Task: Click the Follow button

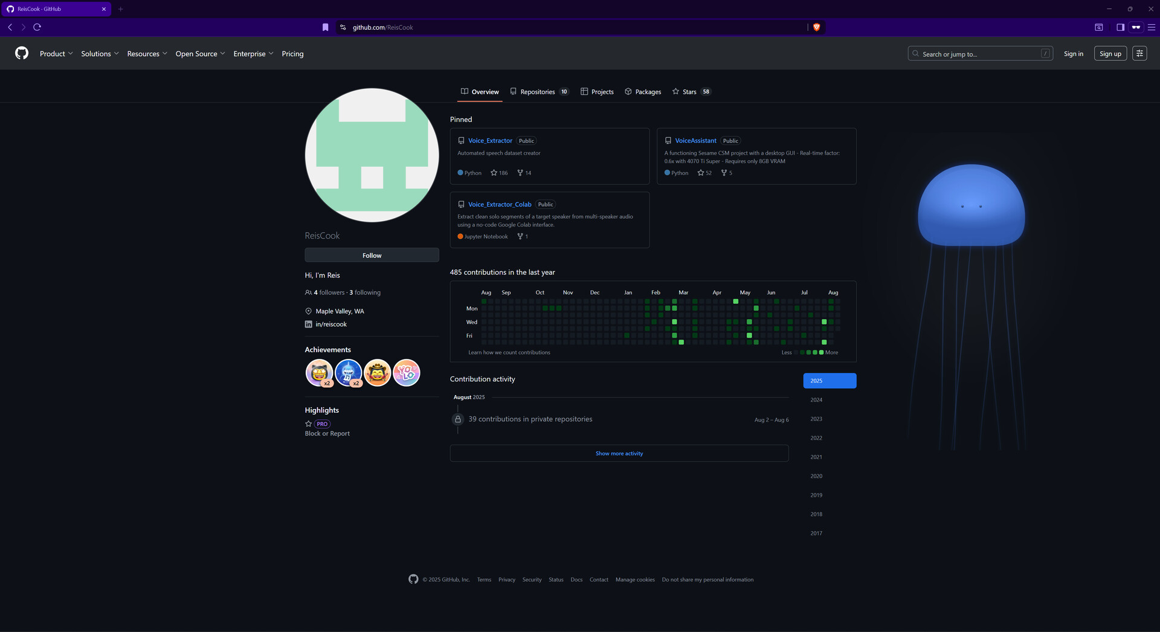Action: [372, 255]
